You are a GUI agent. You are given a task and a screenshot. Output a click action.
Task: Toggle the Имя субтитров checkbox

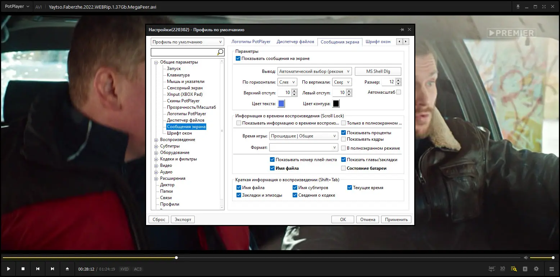click(x=295, y=188)
